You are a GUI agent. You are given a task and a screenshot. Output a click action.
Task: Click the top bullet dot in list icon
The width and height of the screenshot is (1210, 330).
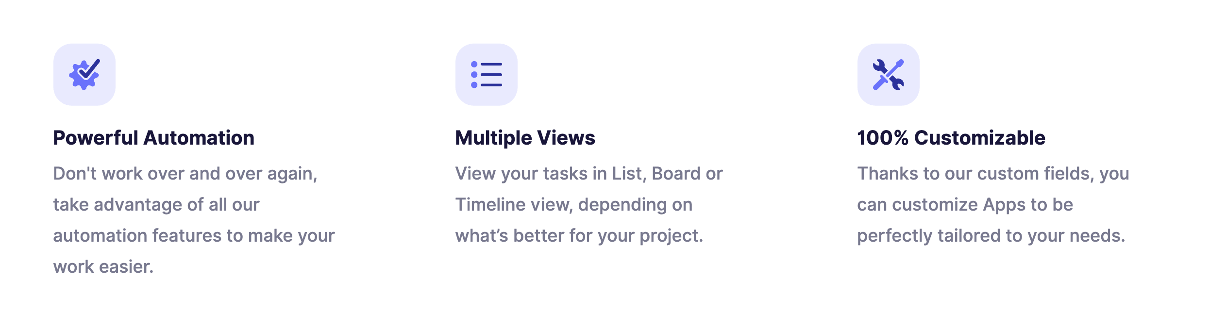coord(474,64)
